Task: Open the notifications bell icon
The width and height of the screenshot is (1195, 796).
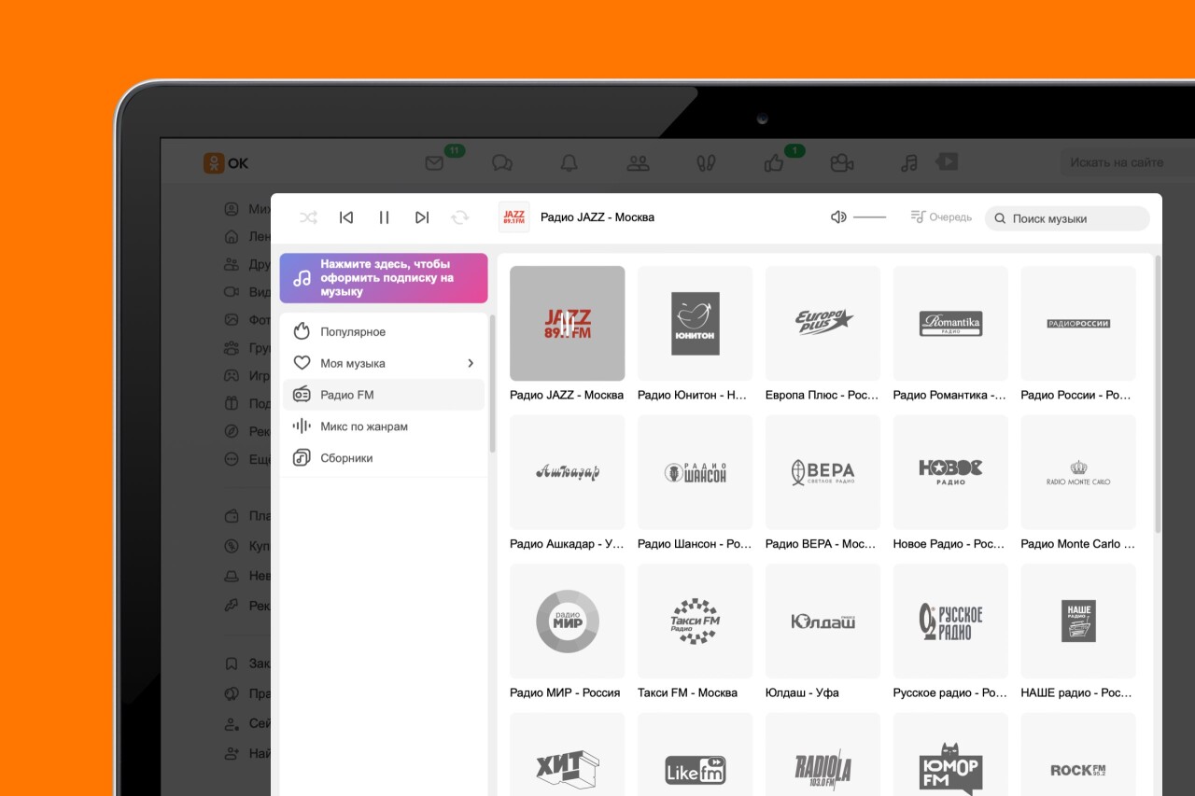Action: coord(569,163)
